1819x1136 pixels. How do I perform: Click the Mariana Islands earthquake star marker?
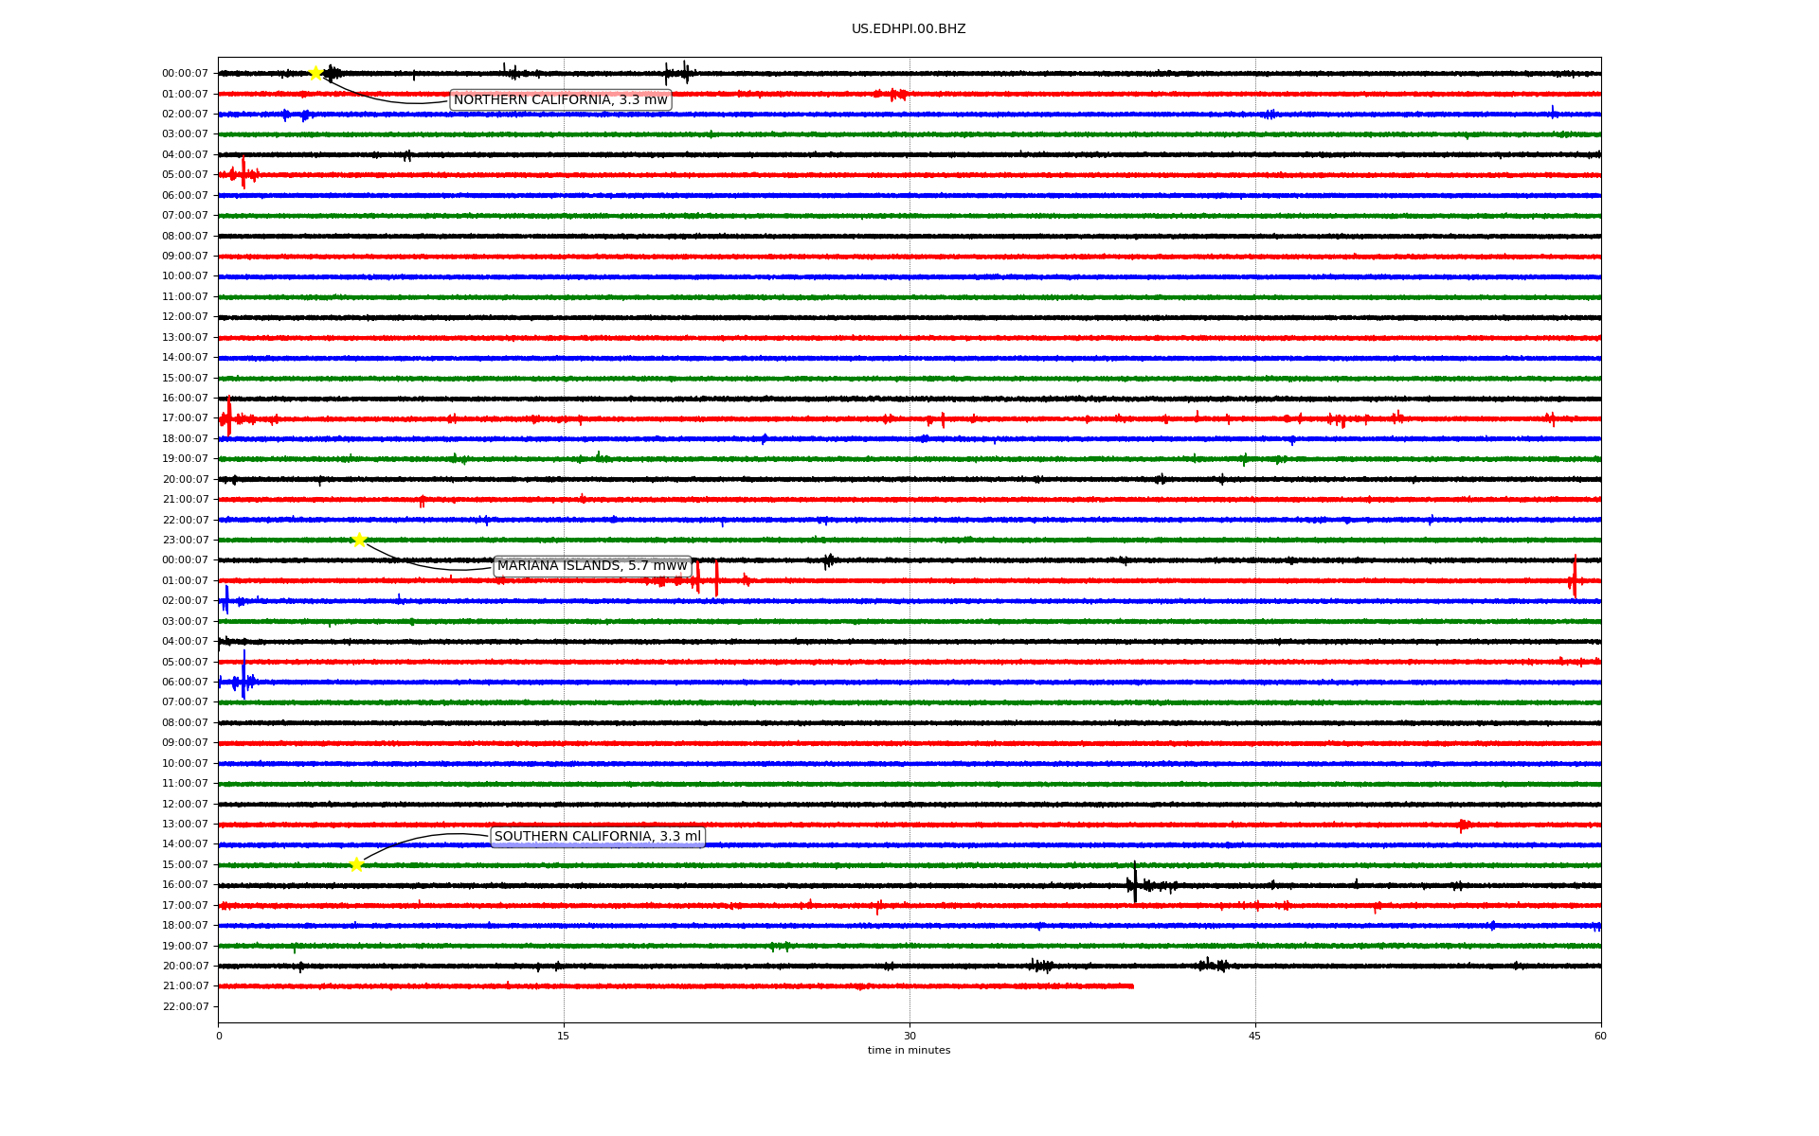click(x=359, y=540)
